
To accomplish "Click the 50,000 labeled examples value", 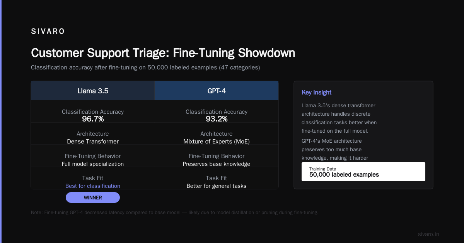I will 344,175.
